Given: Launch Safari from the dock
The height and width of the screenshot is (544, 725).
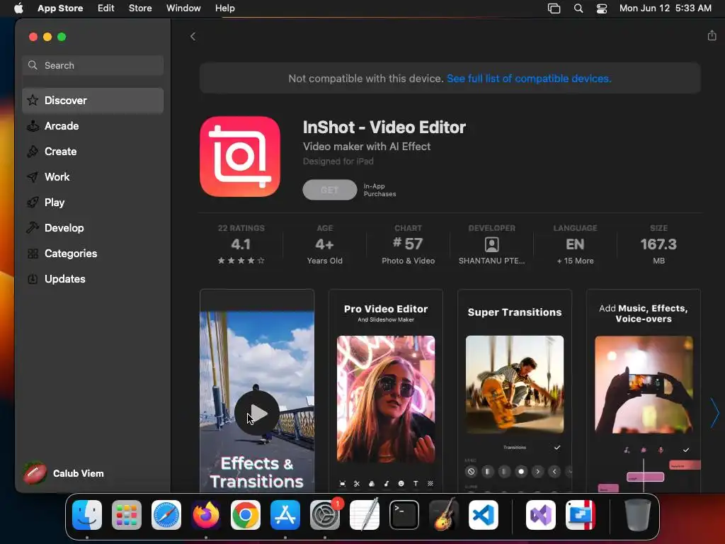Looking at the screenshot, I should [x=166, y=515].
